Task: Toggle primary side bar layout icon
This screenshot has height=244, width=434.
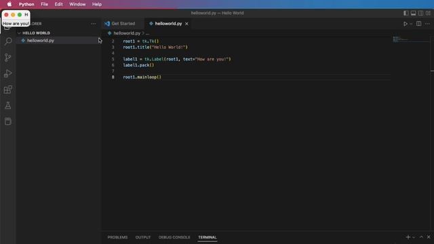Action: [406, 13]
